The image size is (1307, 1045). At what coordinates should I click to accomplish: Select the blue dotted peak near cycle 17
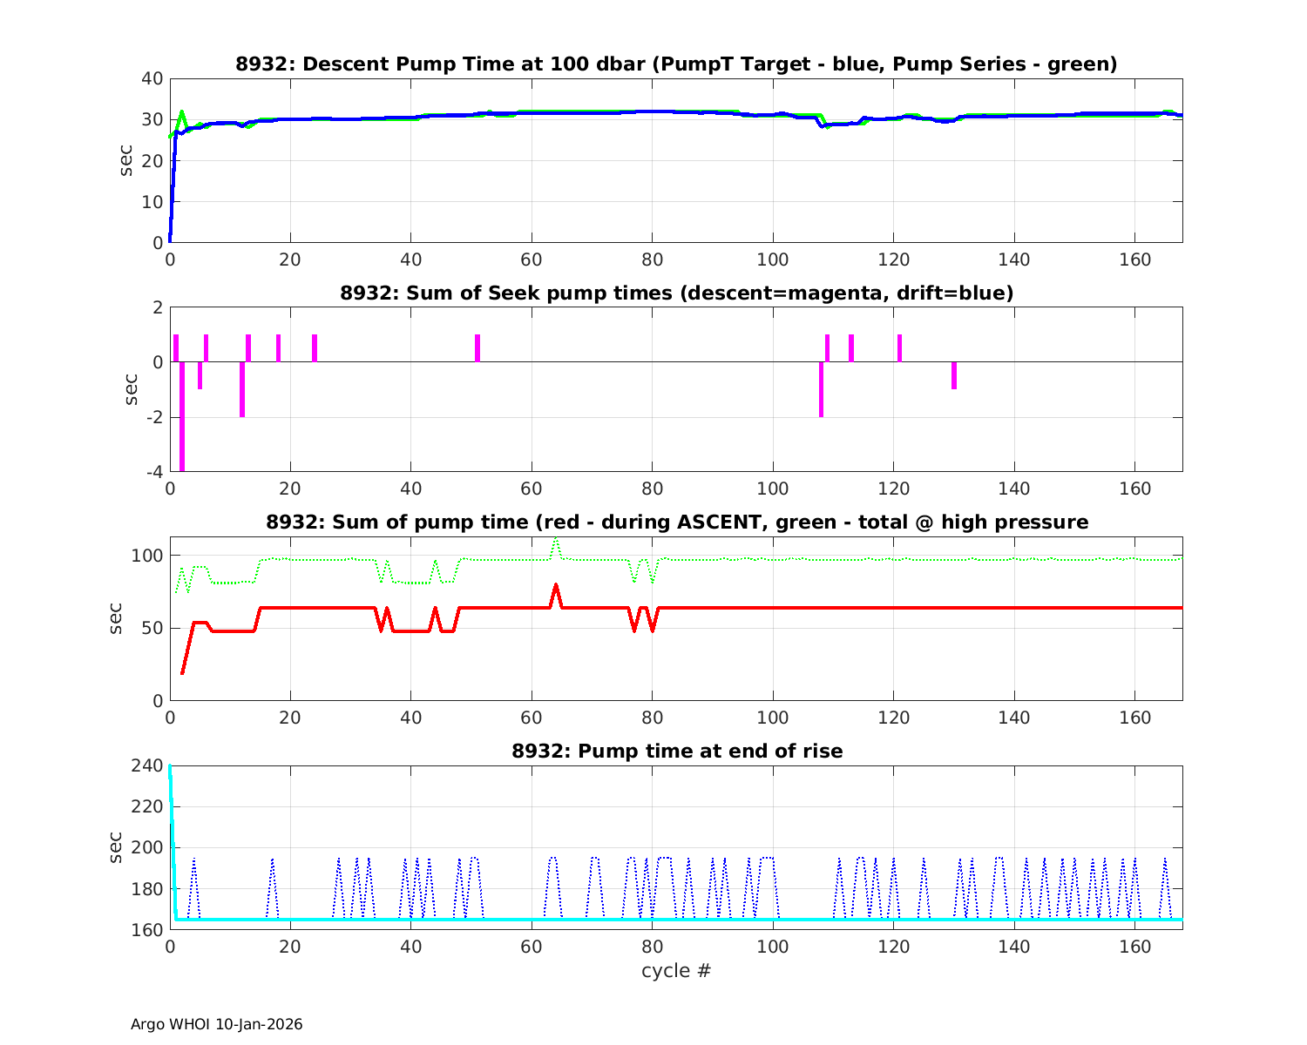(272, 860)
